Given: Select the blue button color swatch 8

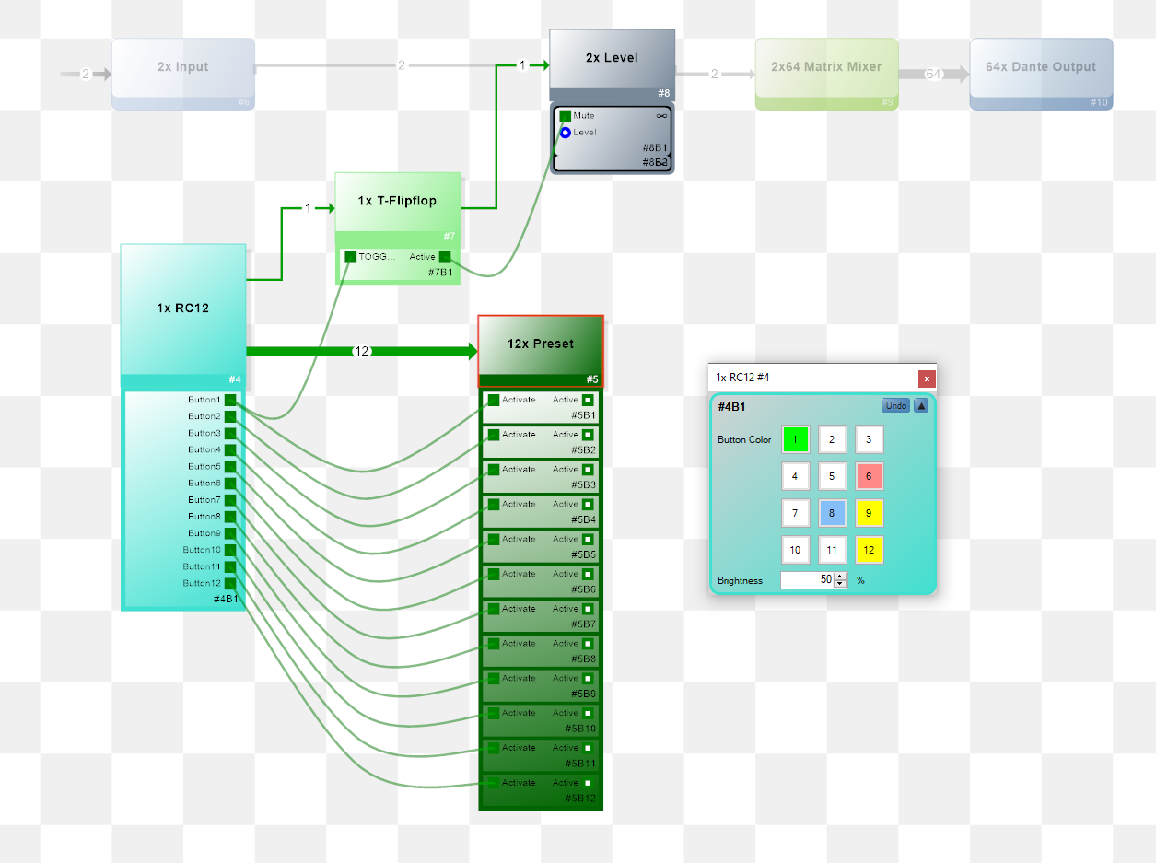Looking at the screenshot, I should point(832,513).
